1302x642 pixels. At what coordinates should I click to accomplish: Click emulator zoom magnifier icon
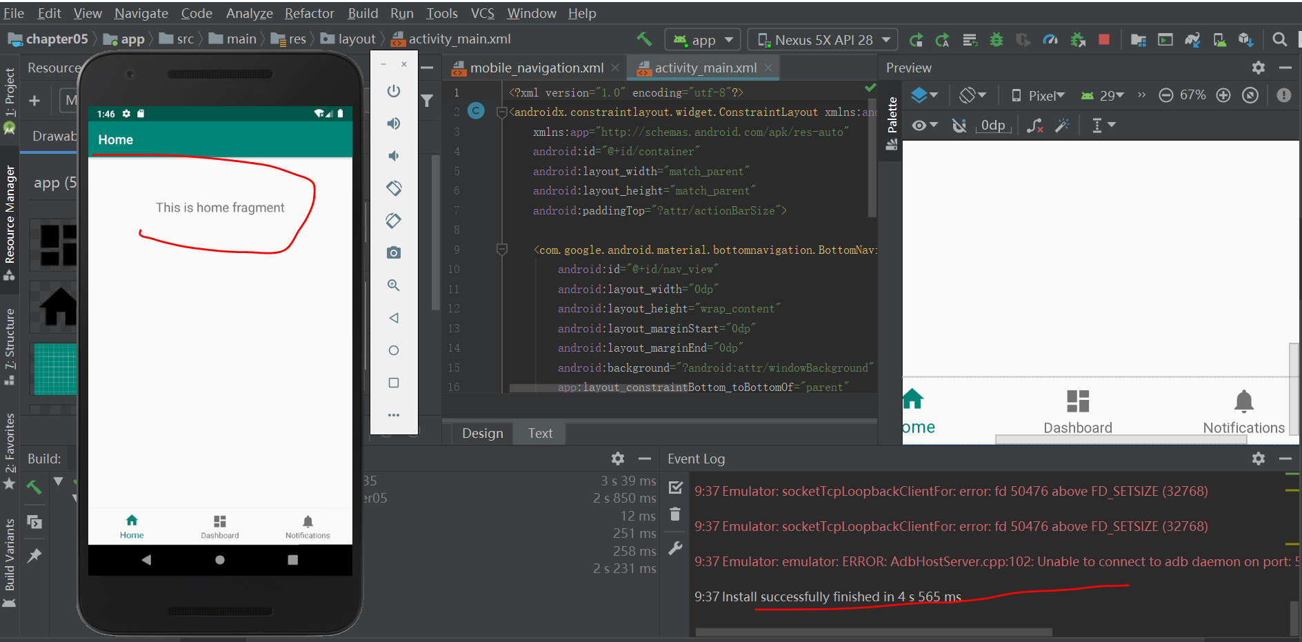tap(394, 285)
